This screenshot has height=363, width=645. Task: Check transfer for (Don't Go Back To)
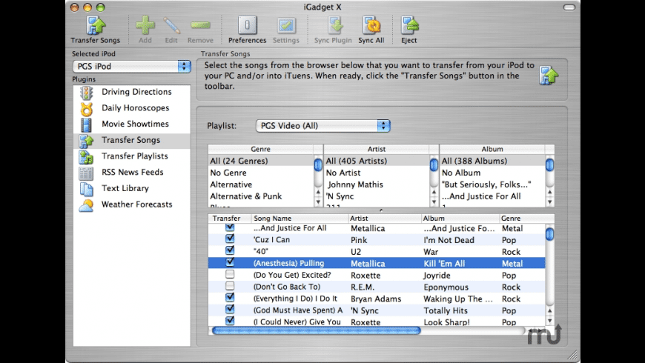tap(230, 286)
